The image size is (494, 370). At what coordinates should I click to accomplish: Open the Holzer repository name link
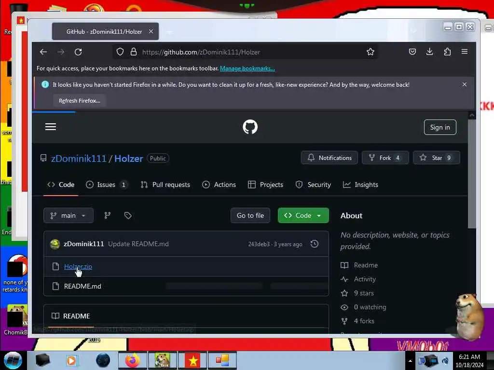pos(128,158)
